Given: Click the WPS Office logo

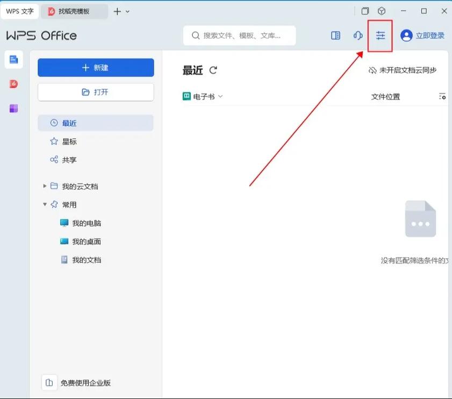Looking at the screenshot, I should (x=41, y=35).
